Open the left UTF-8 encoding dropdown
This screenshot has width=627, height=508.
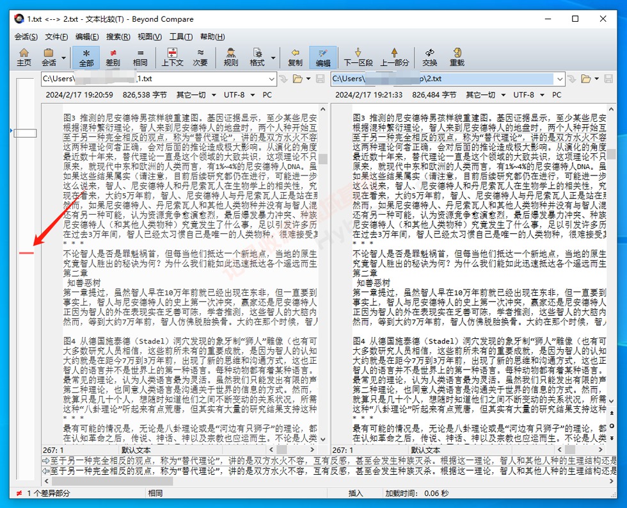coord(239,95)
